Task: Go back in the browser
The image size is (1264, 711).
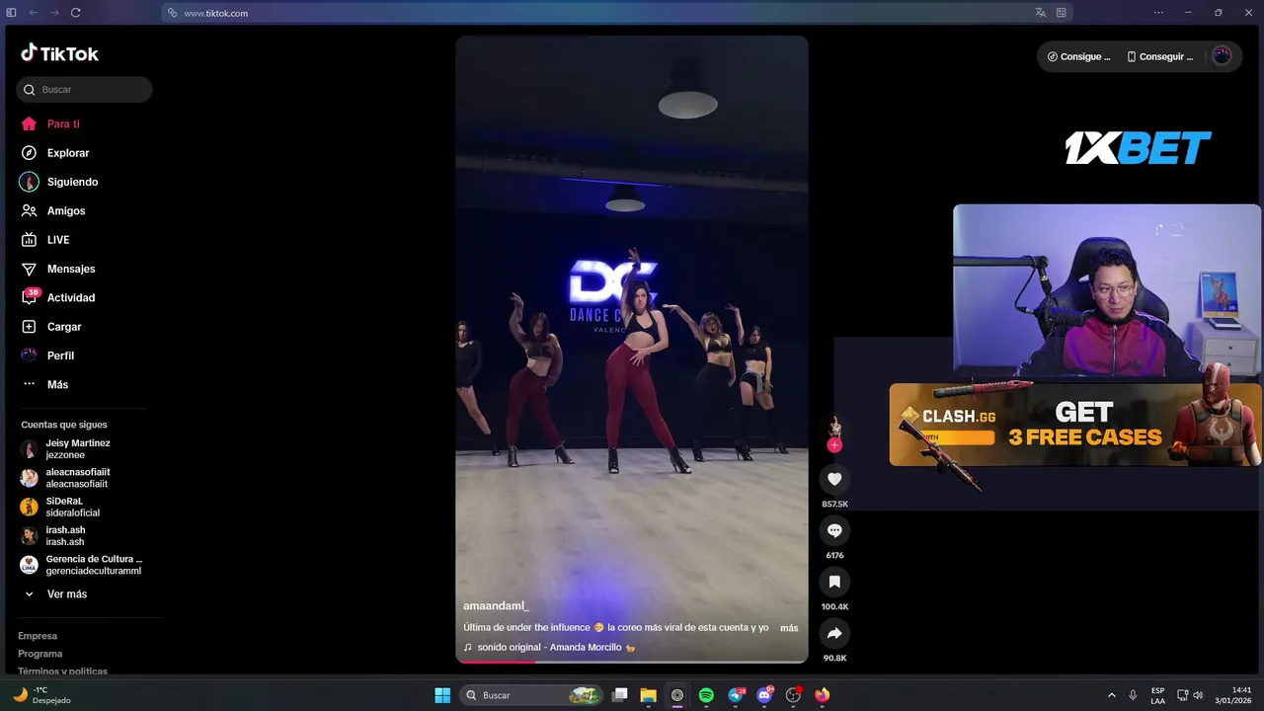Action: pyautogui.click(x=33, y=13)
